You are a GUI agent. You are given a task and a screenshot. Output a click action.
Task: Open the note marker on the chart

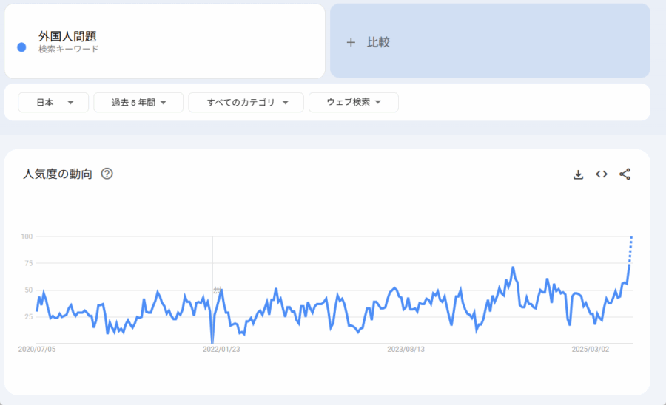tap(217, 290)
